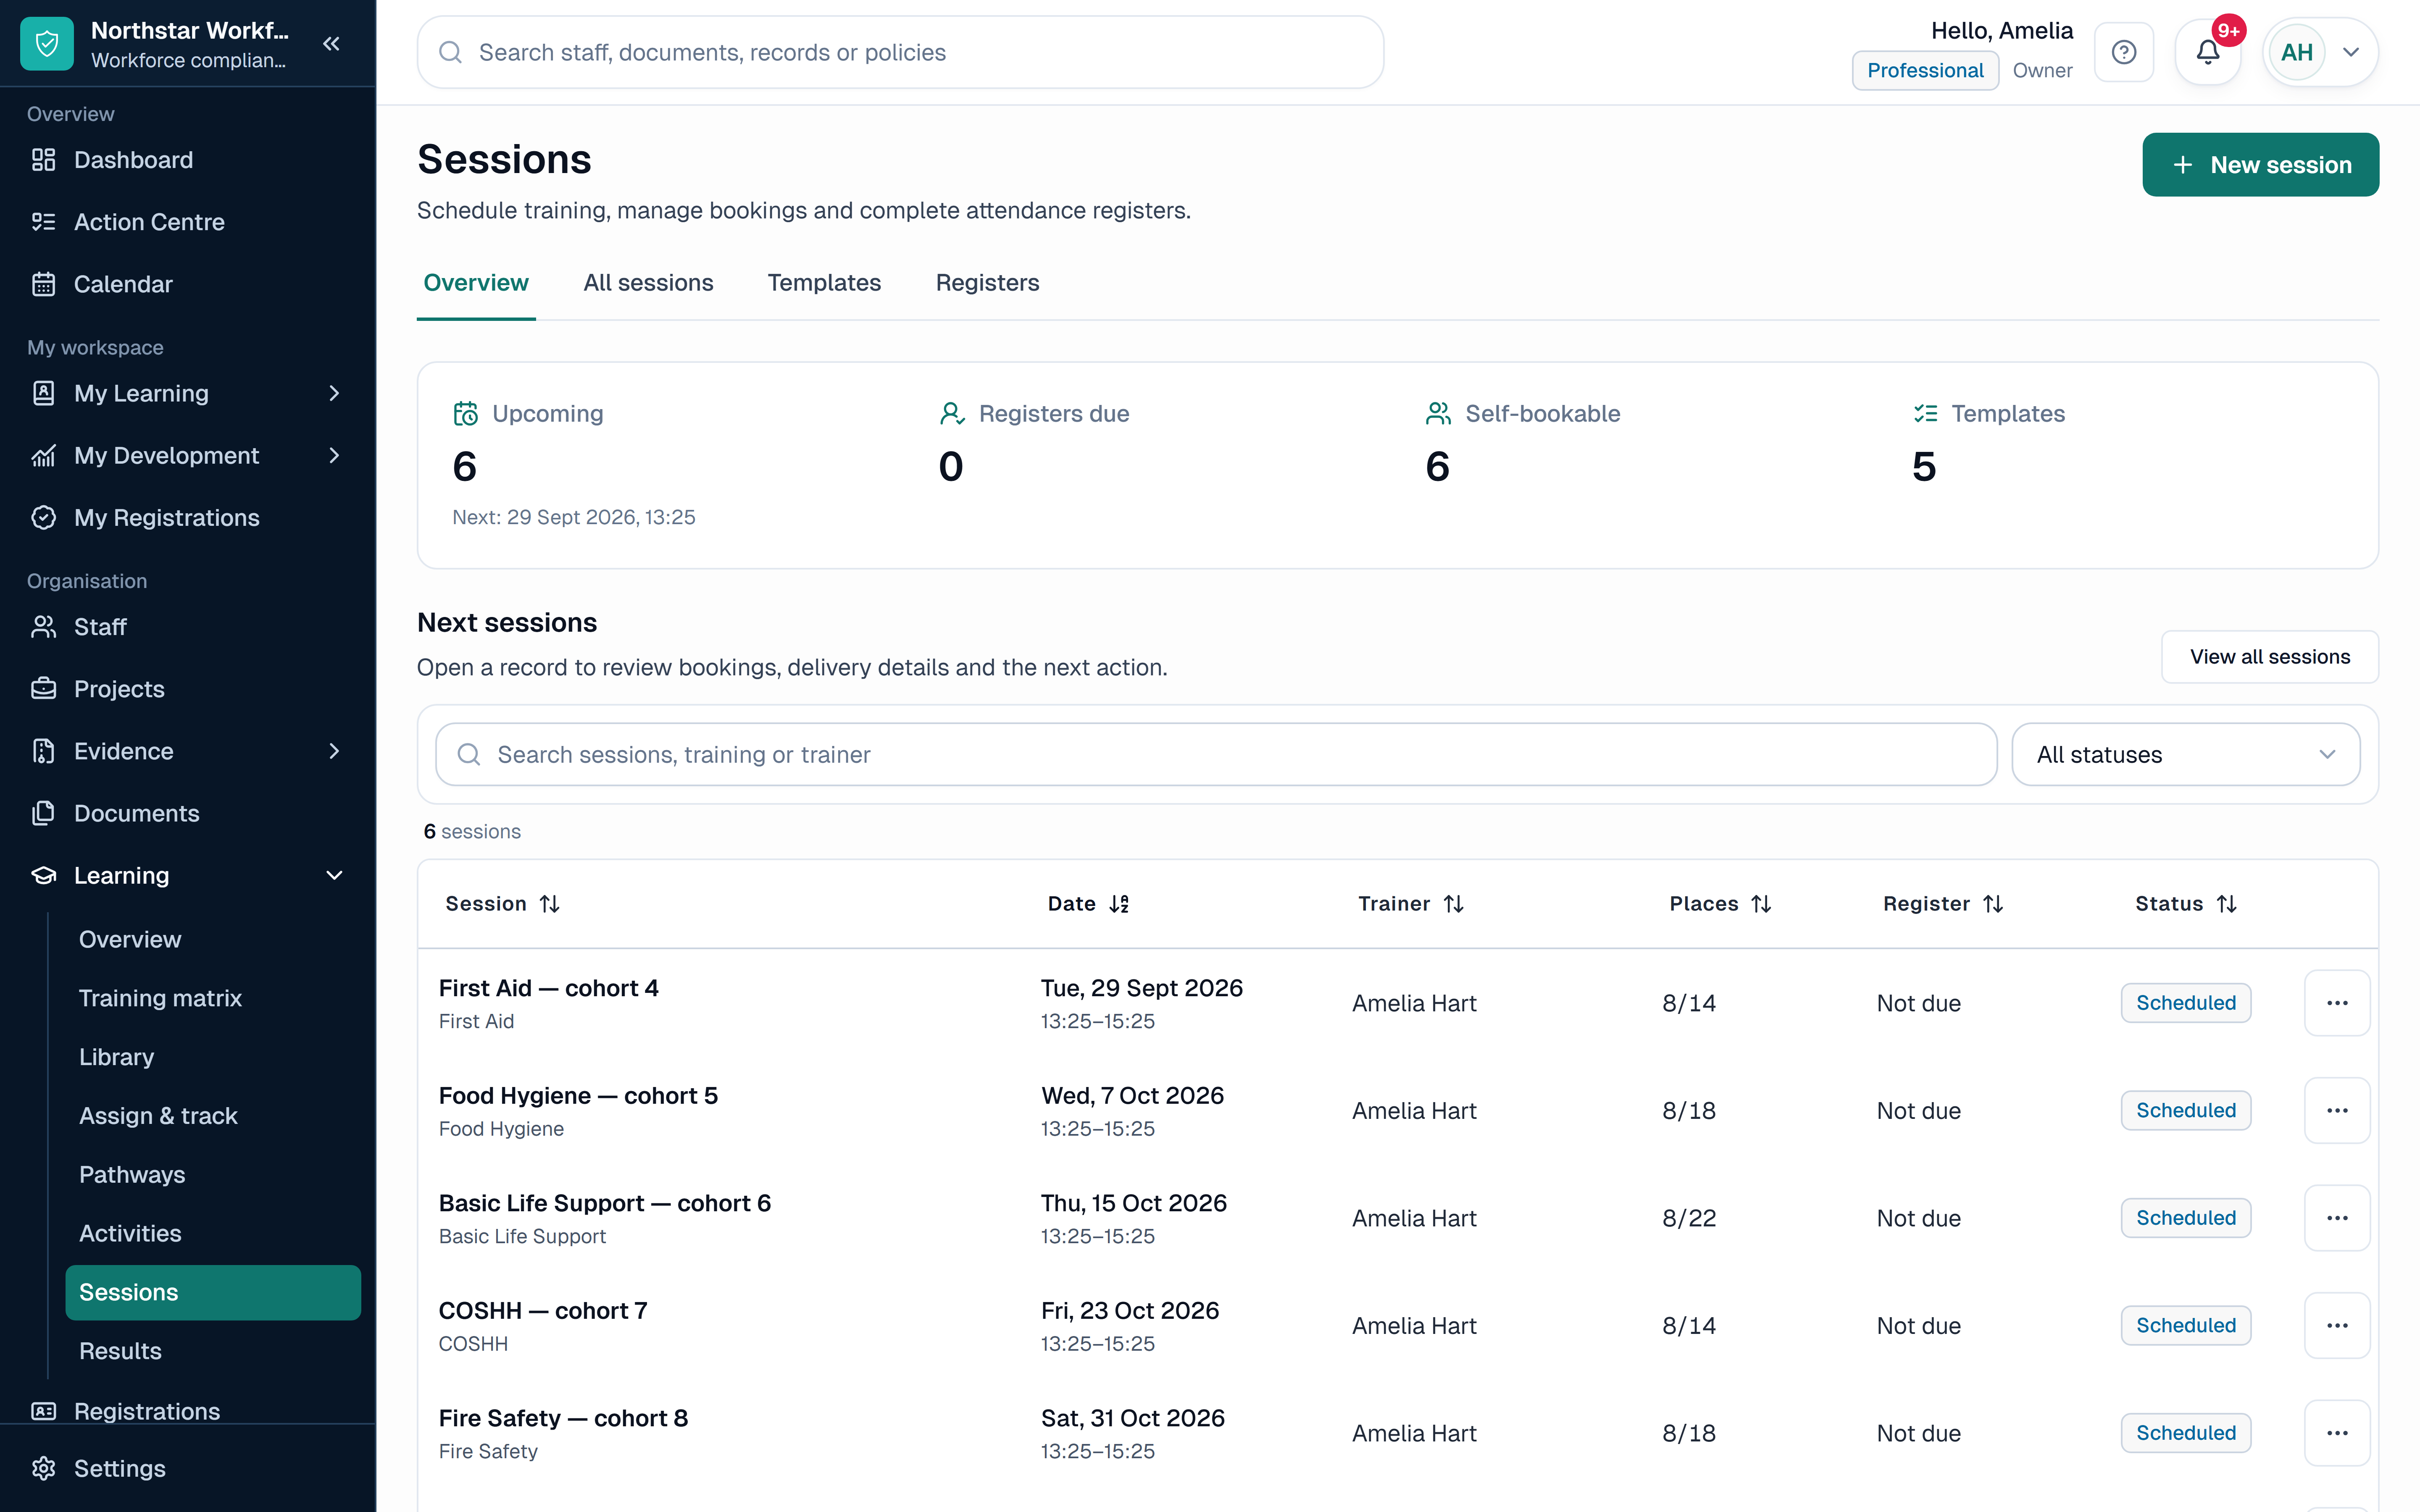Open Training matrix submenu item
The height and width of the screenshot is (1512, 2420).
[x=213, y=998]
